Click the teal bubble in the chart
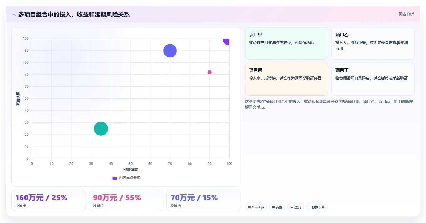 [x=101, y=129]
